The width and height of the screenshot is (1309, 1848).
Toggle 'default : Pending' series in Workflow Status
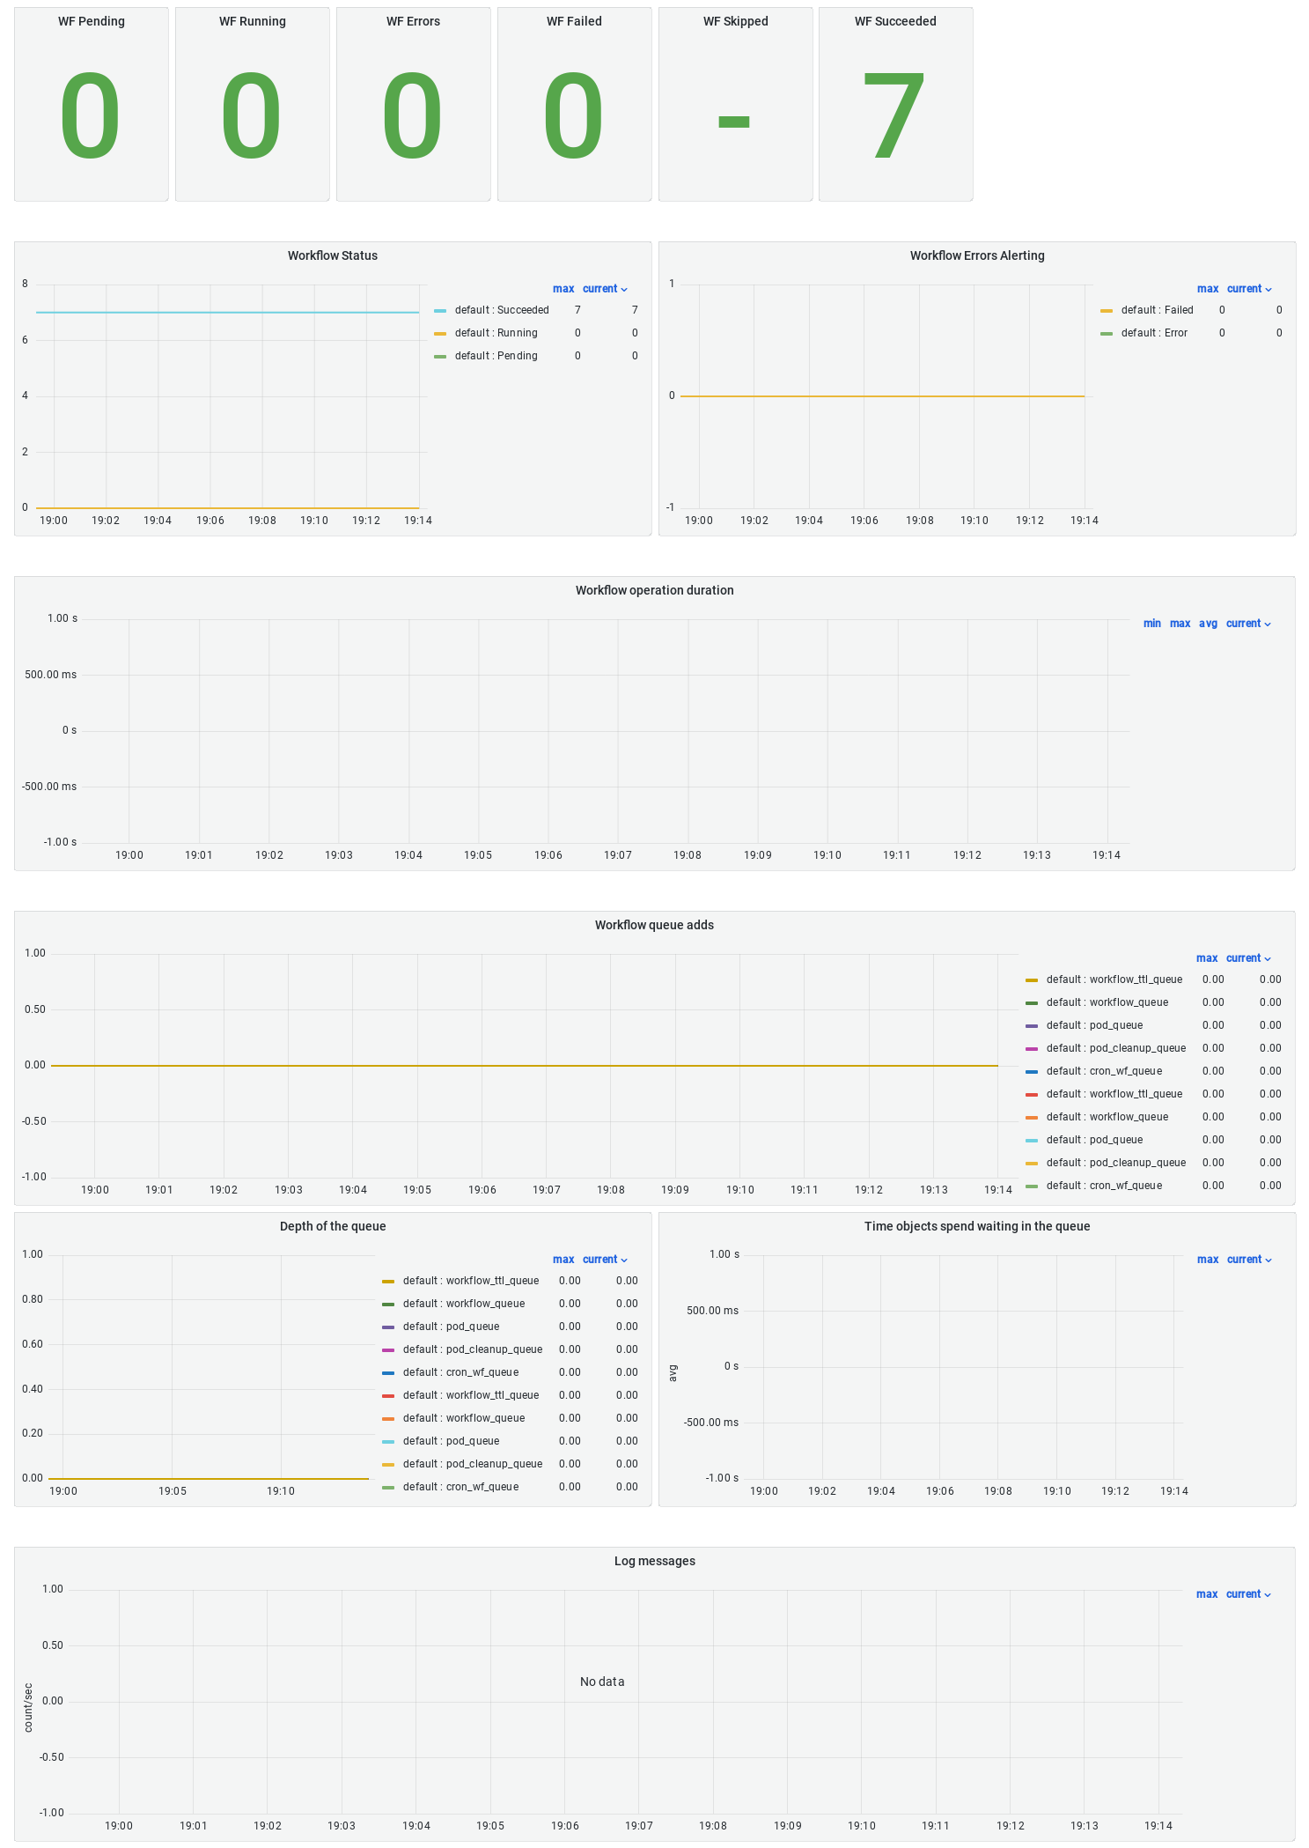(496, 356)
